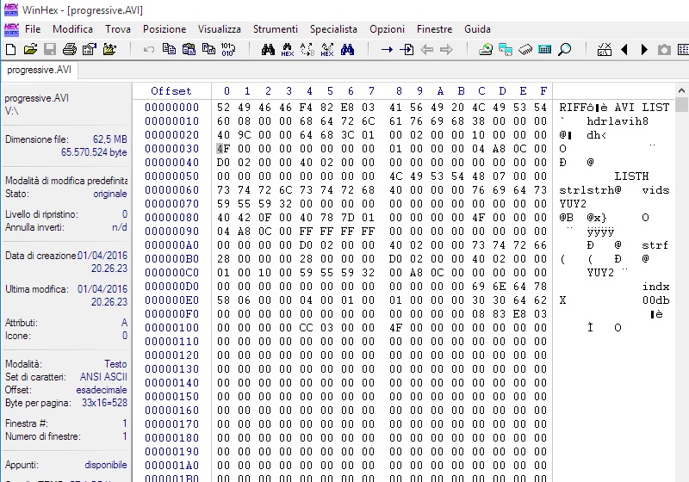This screenshot has width=689, height=482.
Task: Select highlighted byte 4F at offset 00000030
Action: [223, 148]
